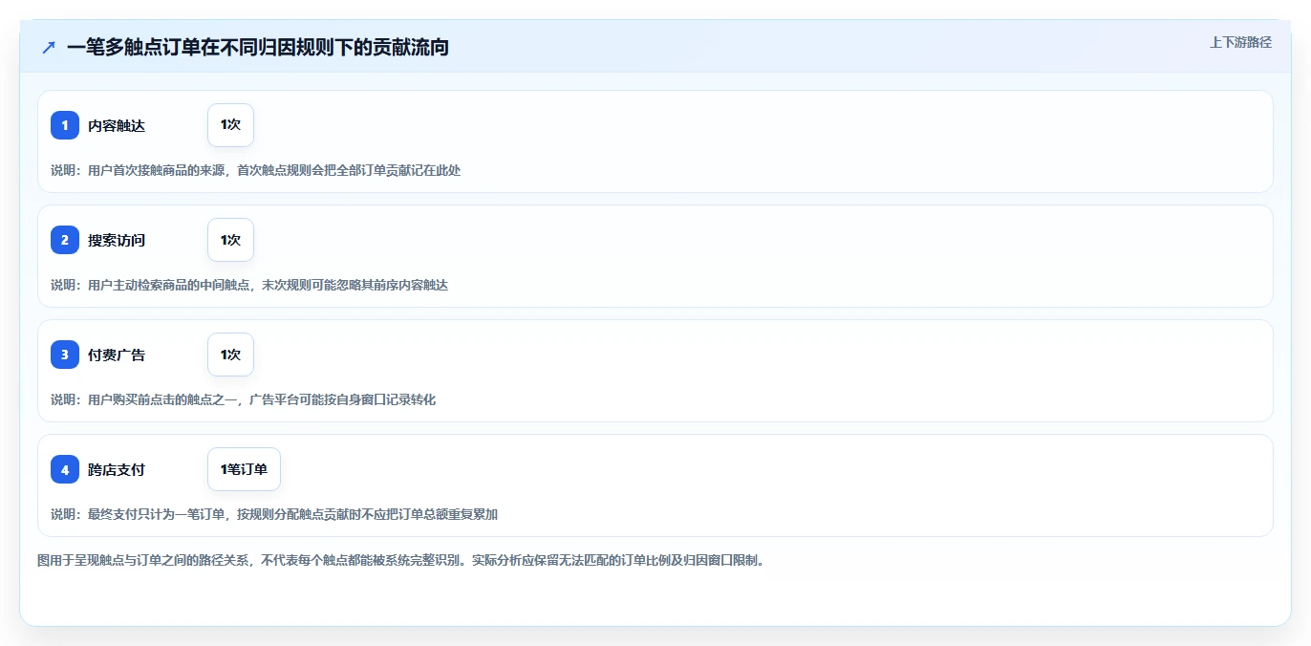This screenshot has height=646, width=1311.
Task: Click the step 3 number badge
Action: pyautogui.click(x=65, y=355)
